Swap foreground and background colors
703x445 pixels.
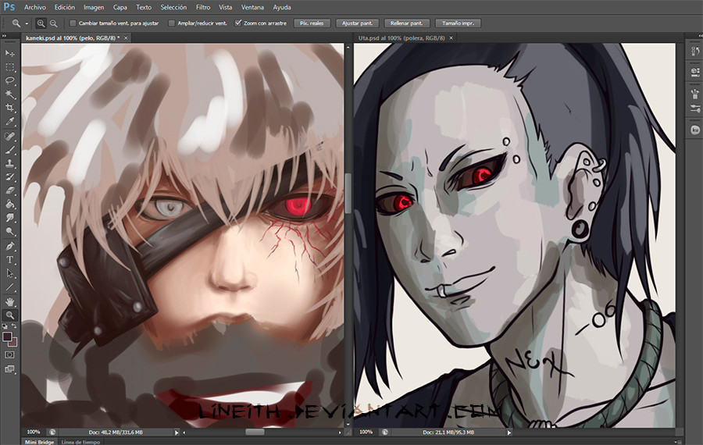[x=15, y=326]
